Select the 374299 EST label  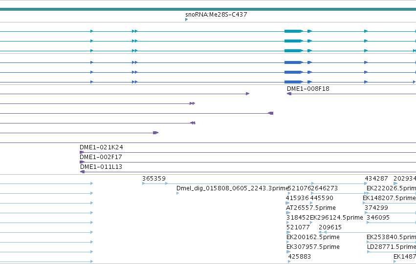[376, 208]
